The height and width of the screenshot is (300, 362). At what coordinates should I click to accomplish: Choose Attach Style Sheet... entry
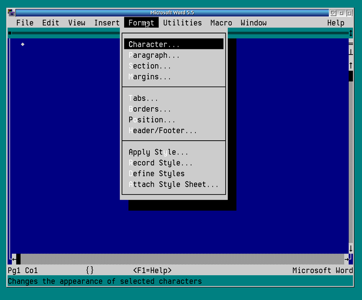(x=174, y=184)
